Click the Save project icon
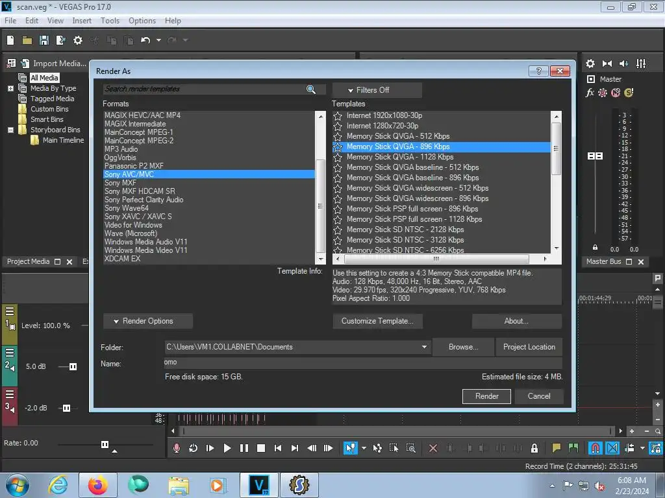This screenshot has width=665, height=498. pyautogui.click(x=44, y=40)
